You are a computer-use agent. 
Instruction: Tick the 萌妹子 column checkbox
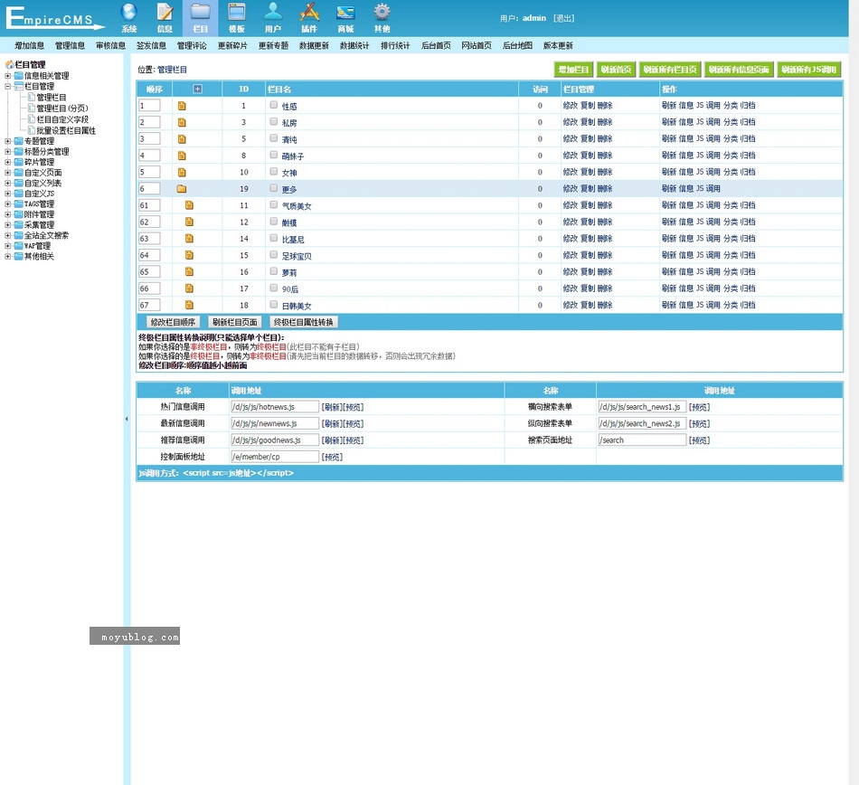point(273,155)
